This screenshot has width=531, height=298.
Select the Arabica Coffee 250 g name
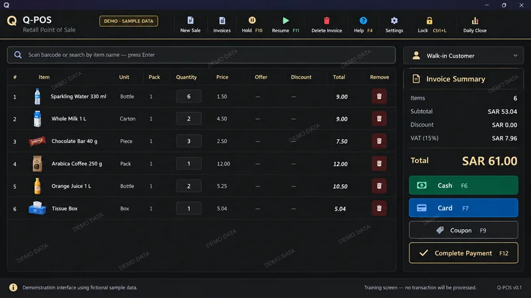tap(76, 164)
